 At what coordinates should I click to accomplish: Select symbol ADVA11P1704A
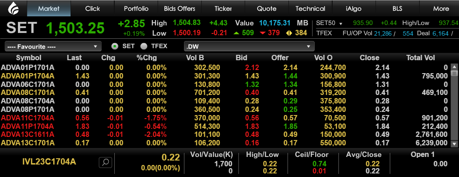pos(28,127)
